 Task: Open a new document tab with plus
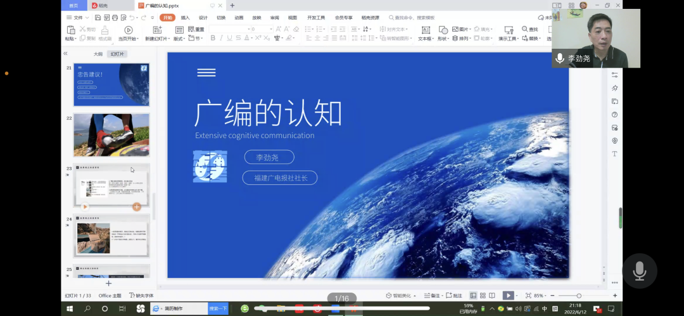[232, 6]
